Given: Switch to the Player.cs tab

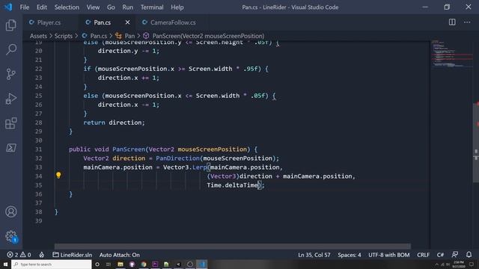Looking at the screenshot, I should [49, 22].
